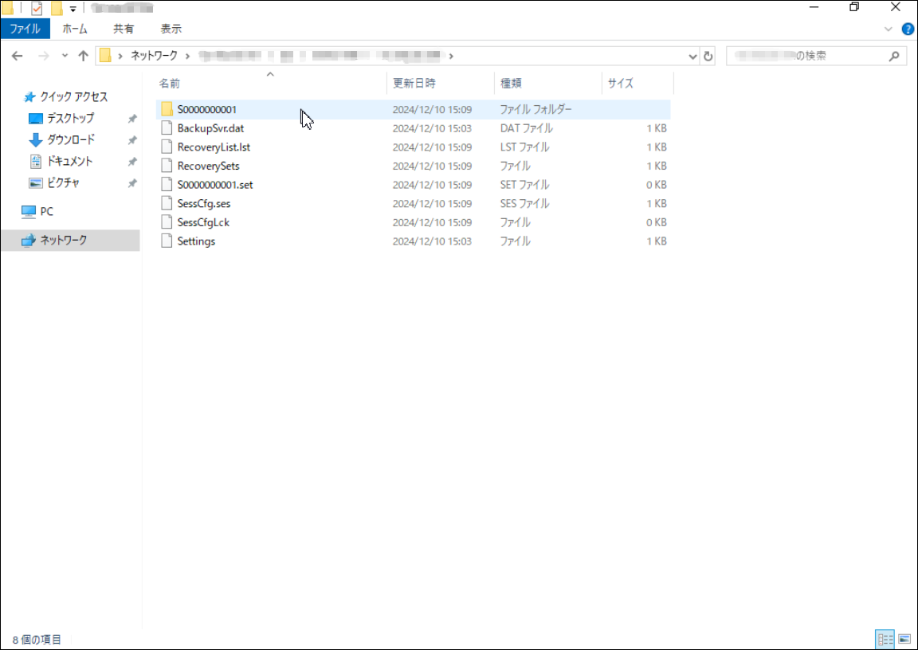Open the 共有 ribbon tab
Image resolution: width=918 pixels, height=650 pixels.
coord(124,29)
